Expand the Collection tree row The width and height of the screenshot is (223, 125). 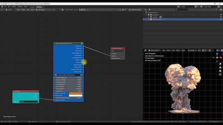point(146,15)
